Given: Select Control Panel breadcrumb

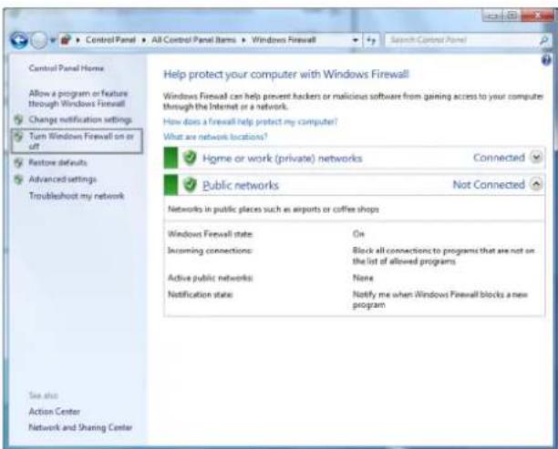Looking at the screenshot, I should point(110,40).
